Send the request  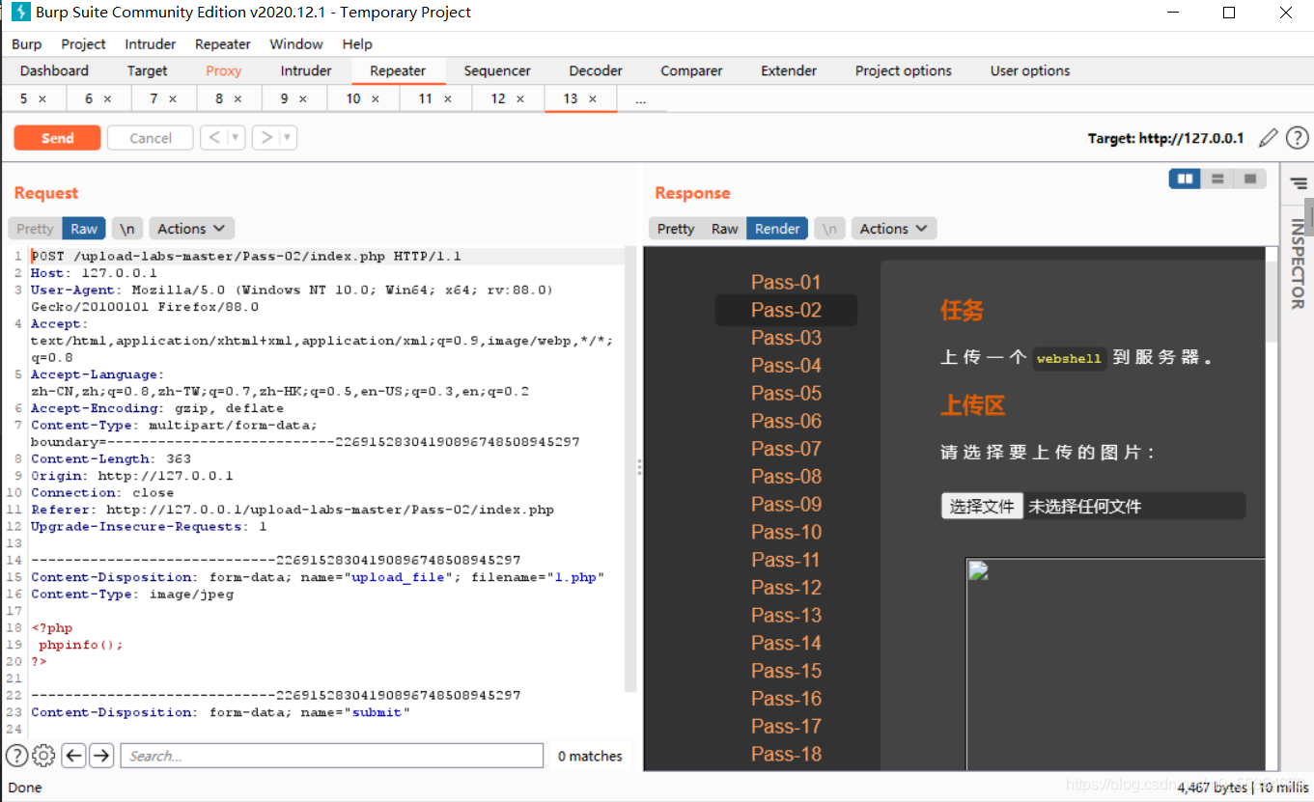tap(57, 138)
